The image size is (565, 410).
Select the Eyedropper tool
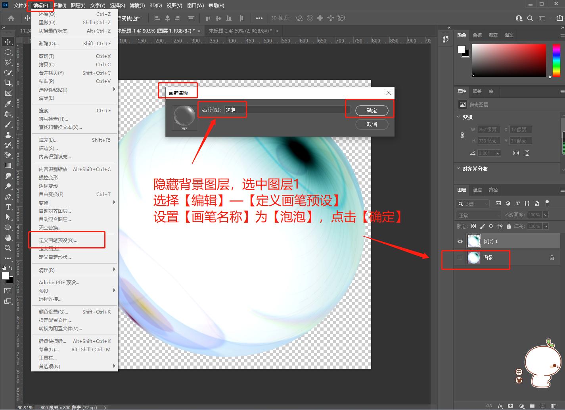coord(8,104)
